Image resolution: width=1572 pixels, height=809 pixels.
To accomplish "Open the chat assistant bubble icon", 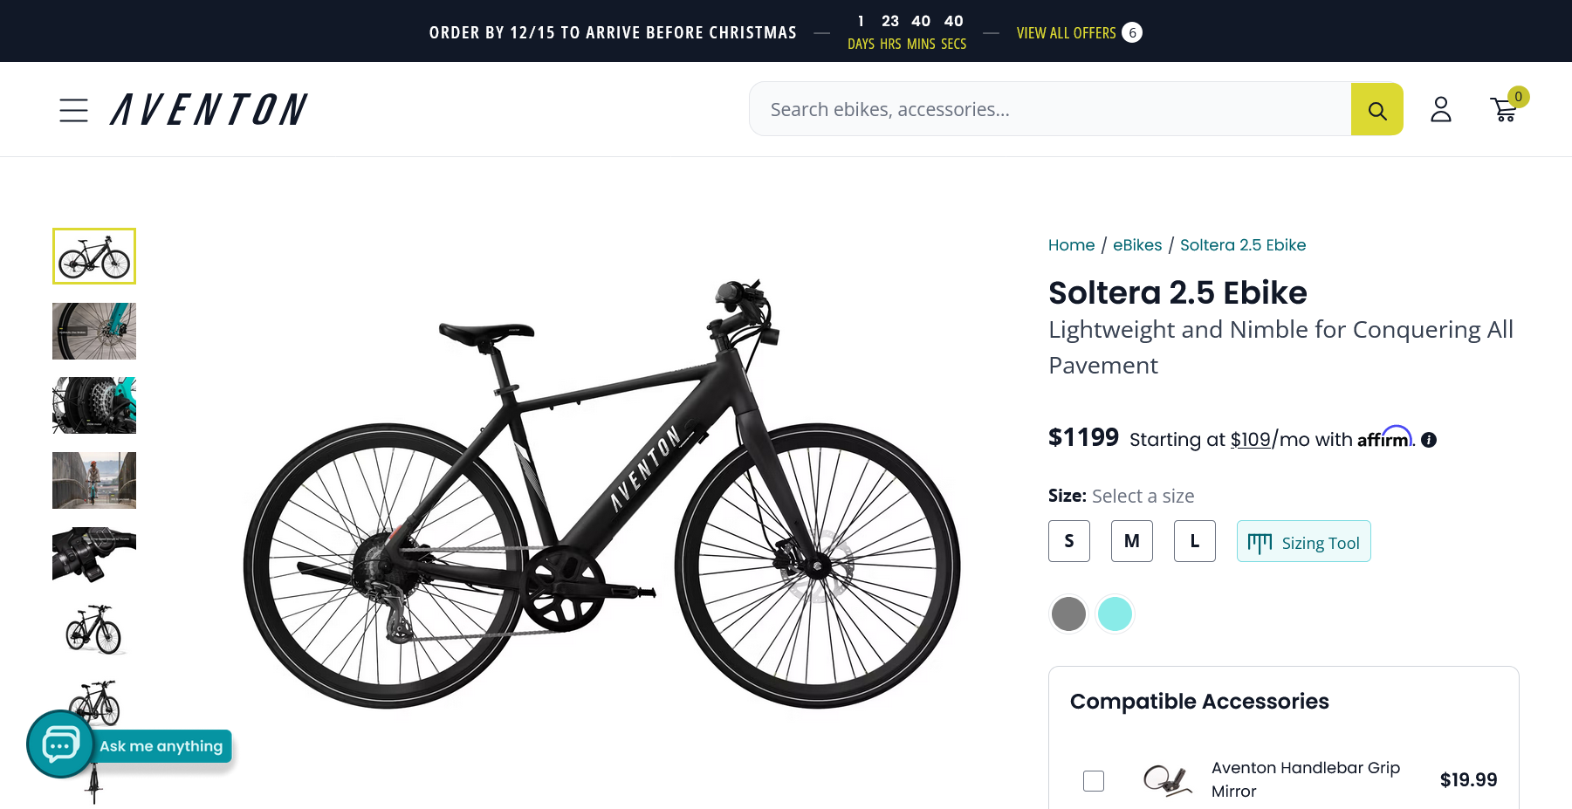I will coord(60,744).
